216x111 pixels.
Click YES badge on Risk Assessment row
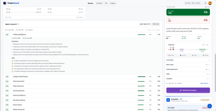[7, 81]
